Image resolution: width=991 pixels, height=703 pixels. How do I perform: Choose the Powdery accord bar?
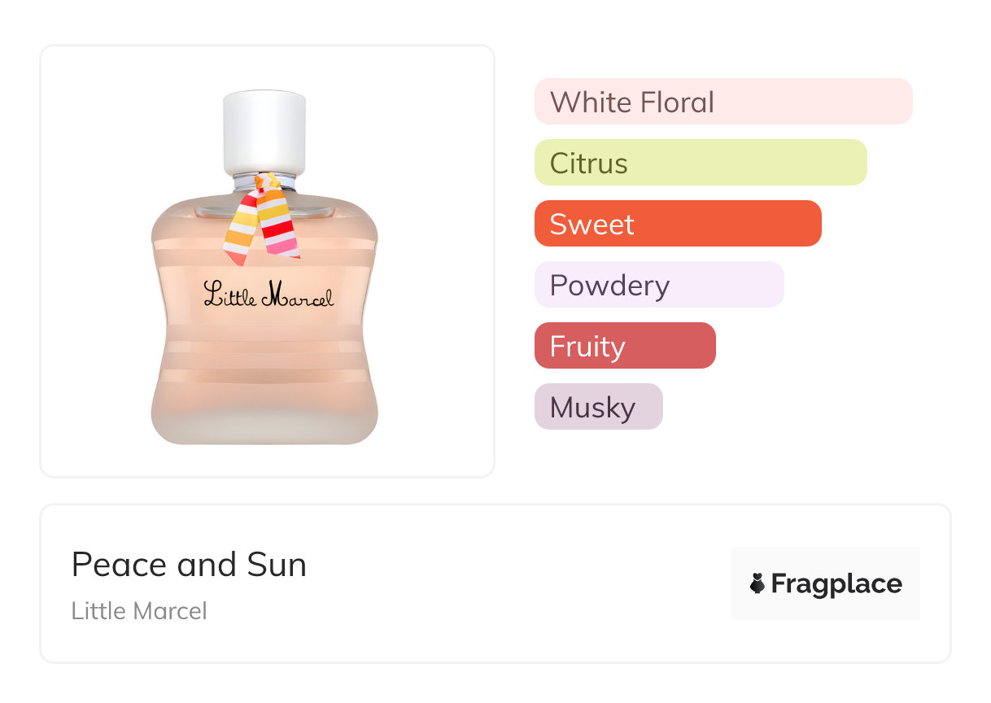pos(658,285)
